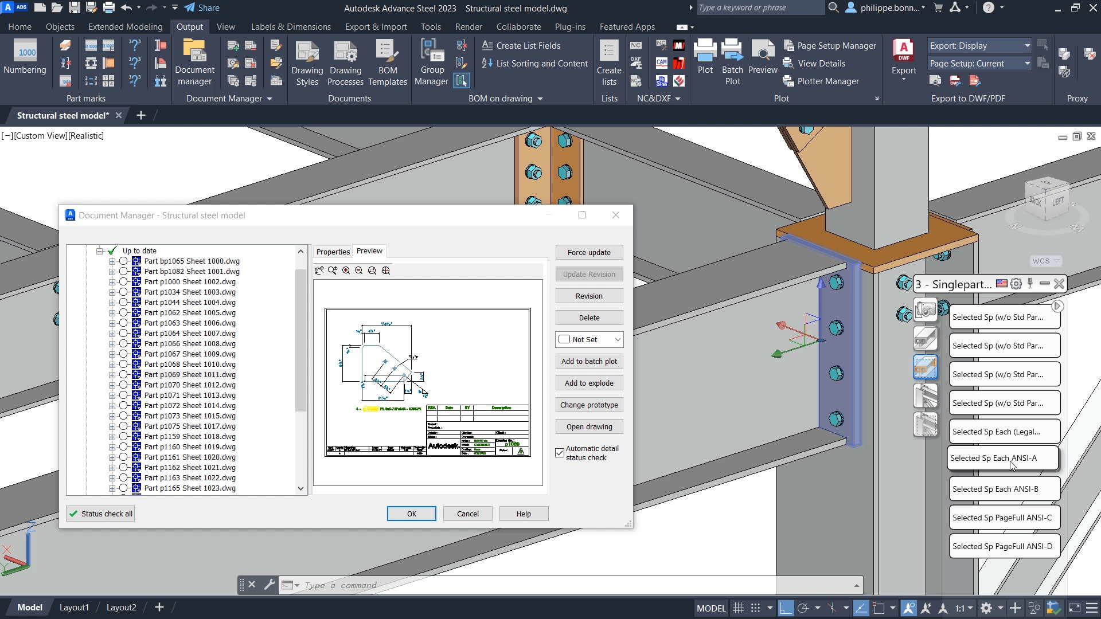
Task: Click the zoom in icon in preview toolbar
Action: click(346, 271)
